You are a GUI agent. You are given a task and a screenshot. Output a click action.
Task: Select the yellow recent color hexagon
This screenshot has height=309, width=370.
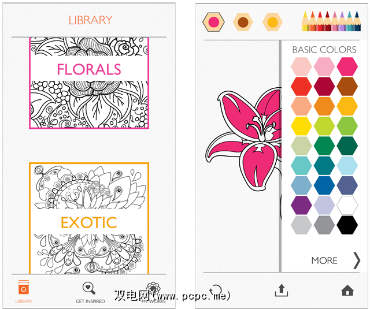(272, 22)
